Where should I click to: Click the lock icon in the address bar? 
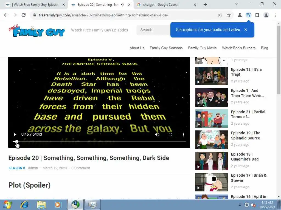[35, 15]
